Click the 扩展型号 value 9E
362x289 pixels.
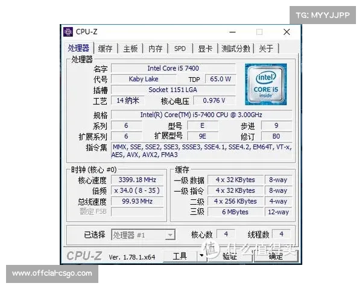point(203,136)
